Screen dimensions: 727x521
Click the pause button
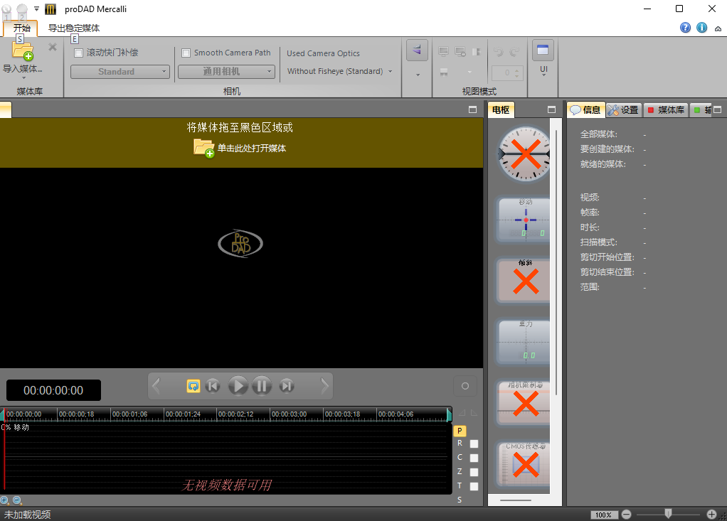(262, 386)
